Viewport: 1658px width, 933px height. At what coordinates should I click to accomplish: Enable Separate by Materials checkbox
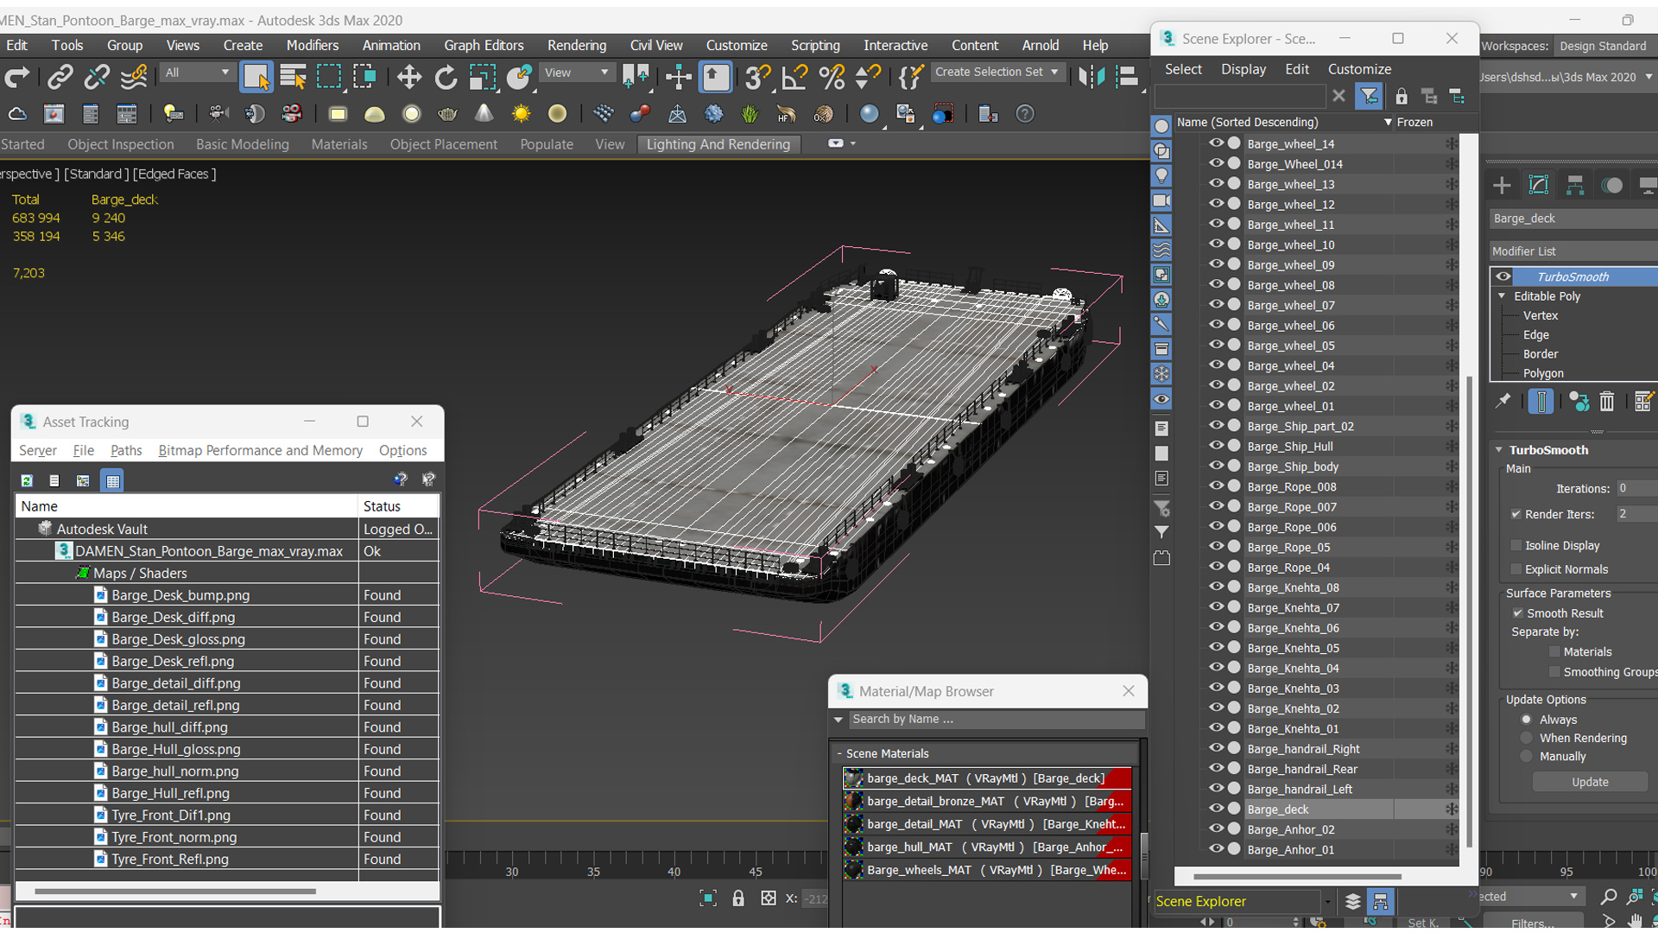[x=1554, y=652]
